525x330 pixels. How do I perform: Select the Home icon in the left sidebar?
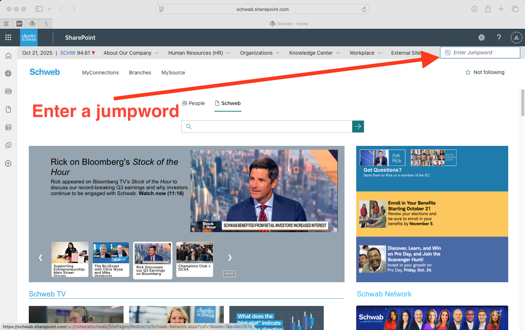pyautogui.click(x=8, y=55)
